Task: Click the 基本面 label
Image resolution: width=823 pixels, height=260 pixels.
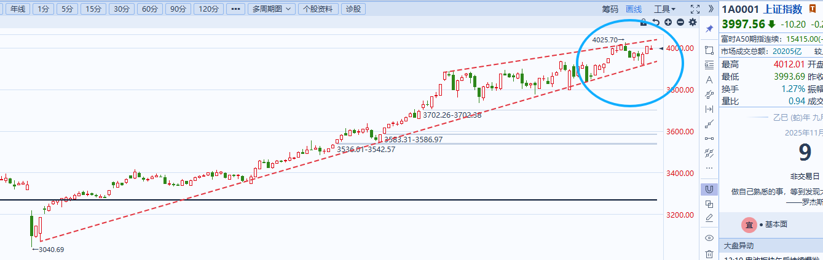Action: [x=776, y=225]
